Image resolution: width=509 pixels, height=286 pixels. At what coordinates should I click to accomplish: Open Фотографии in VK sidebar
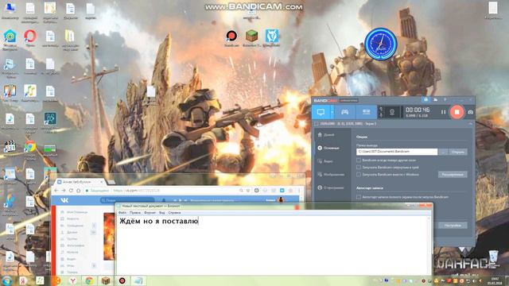point(72,245)
